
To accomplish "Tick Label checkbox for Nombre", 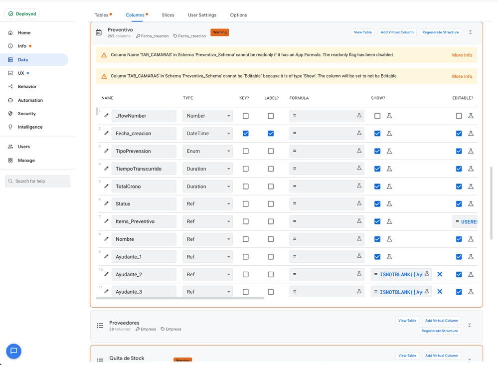I will tap(271, 239).
